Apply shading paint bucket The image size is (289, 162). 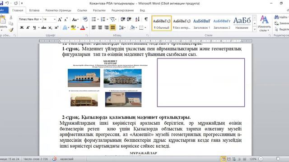132,27
